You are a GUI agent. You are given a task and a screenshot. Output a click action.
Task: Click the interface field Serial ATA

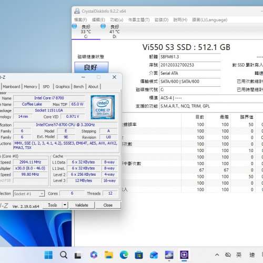pyautogui.click(x=190, y=73)
